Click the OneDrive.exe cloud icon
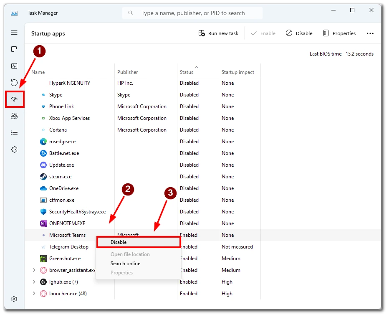 43,188
